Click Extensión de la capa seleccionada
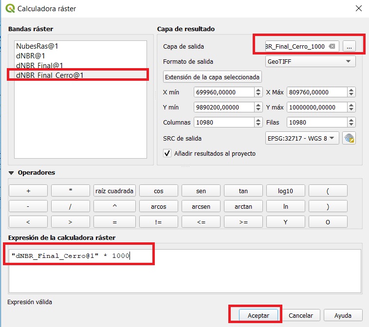This screenshot has width=369, height=327. (213, 77)
